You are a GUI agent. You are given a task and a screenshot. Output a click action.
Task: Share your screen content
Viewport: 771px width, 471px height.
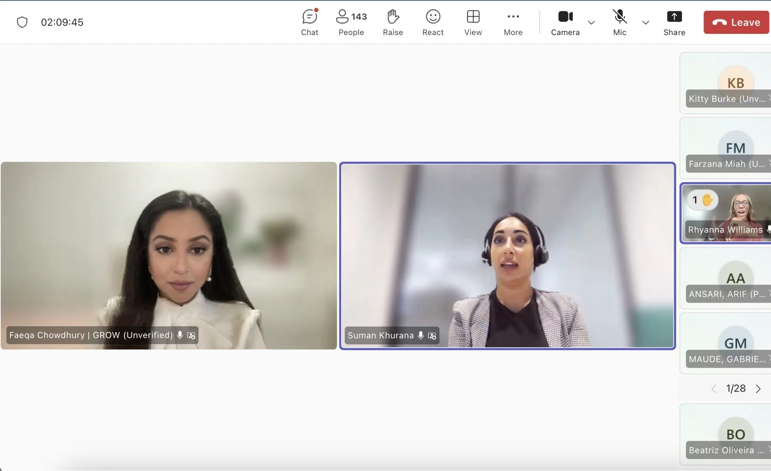coord(674,22)
